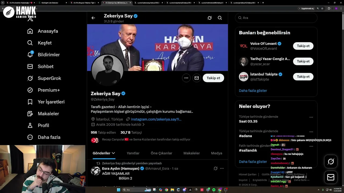Expand the Gönderiler dropdown arrow

point(113,153)
